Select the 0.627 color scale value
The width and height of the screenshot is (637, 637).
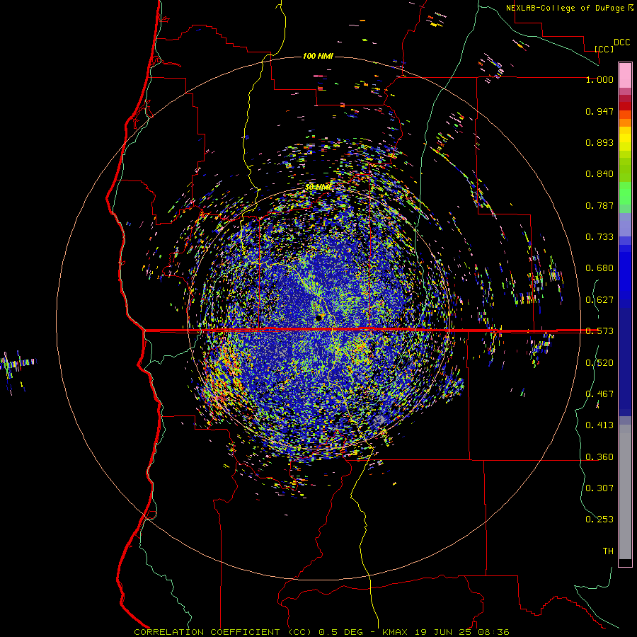[599, 300]
